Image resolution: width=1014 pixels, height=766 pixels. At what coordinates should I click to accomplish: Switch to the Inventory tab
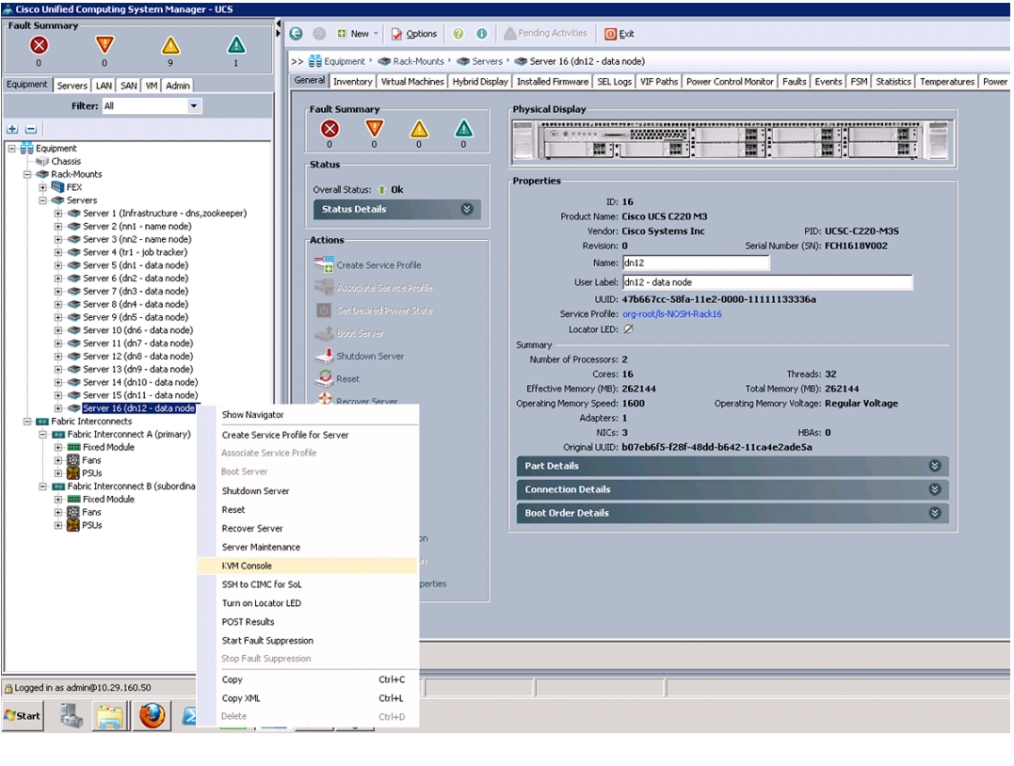[x=352, y=82]
